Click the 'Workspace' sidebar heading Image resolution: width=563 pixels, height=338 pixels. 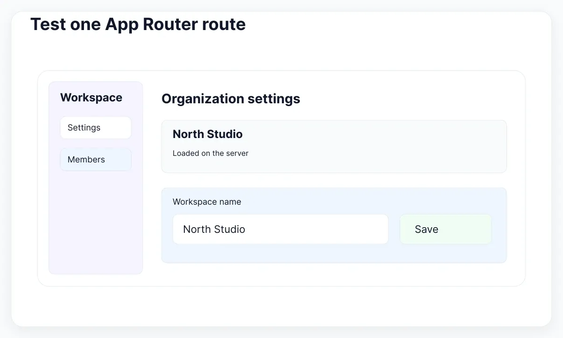click(91, 98)
